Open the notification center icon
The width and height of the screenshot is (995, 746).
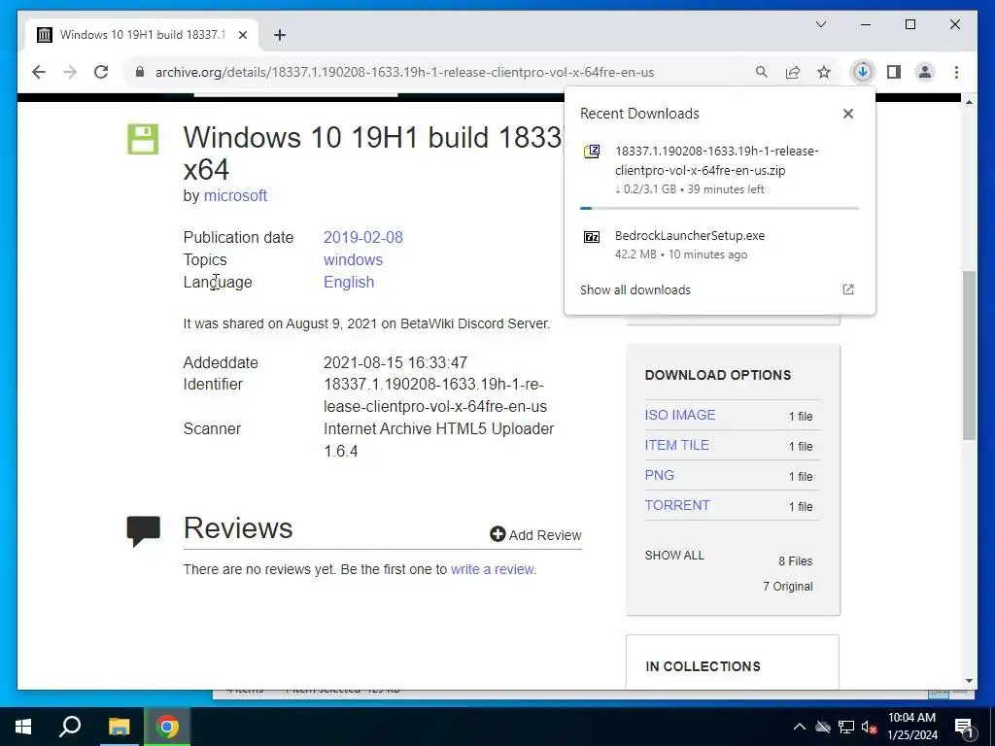point(965,727)
